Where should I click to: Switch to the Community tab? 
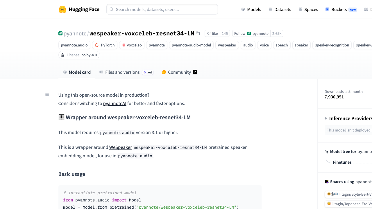(x=179, y=72)
